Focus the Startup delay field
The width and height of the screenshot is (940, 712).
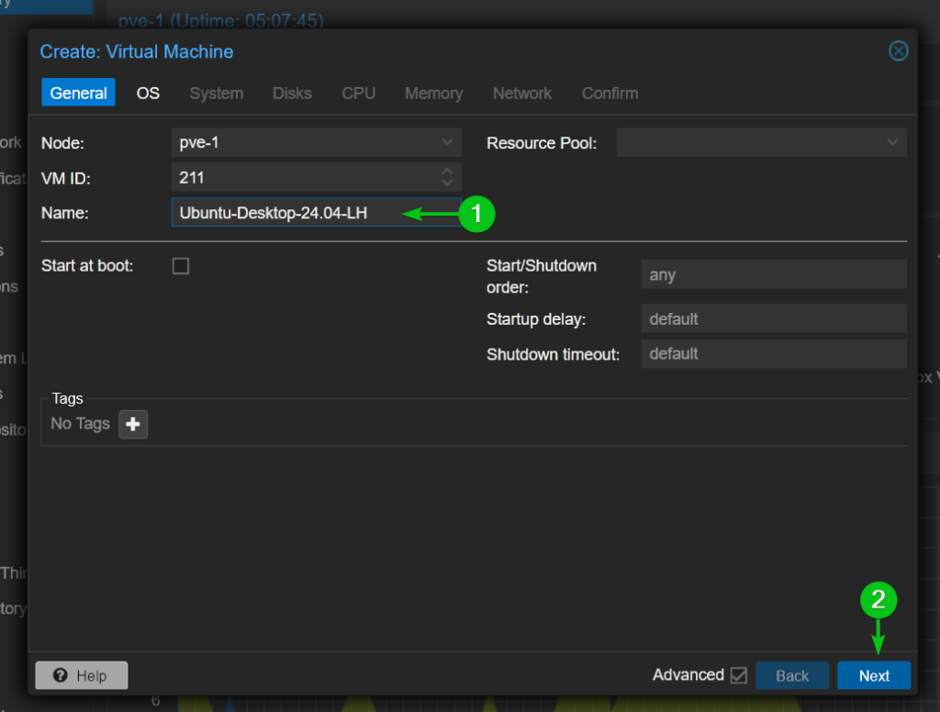pos(774,319)
